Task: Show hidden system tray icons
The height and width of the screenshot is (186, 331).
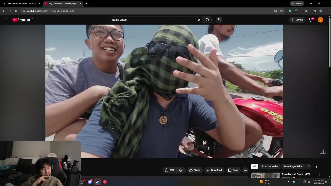Action: tap(288, 182)
